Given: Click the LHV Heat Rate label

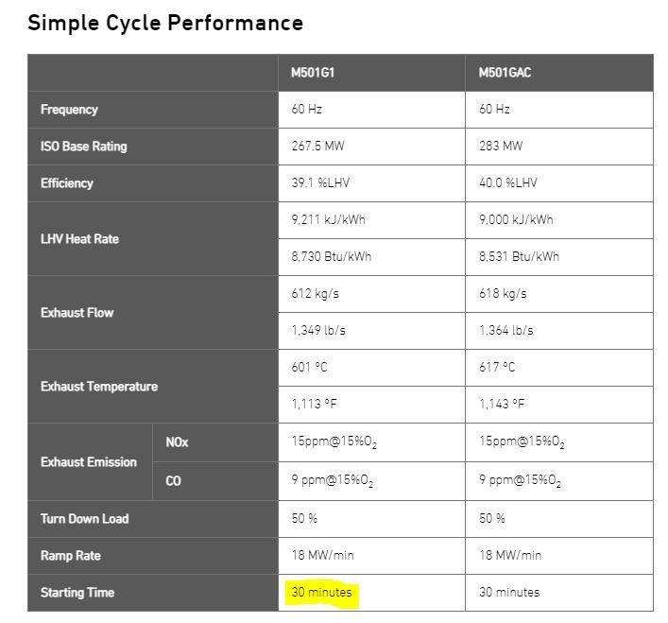Looking at the screenshot, I should 79,239.
